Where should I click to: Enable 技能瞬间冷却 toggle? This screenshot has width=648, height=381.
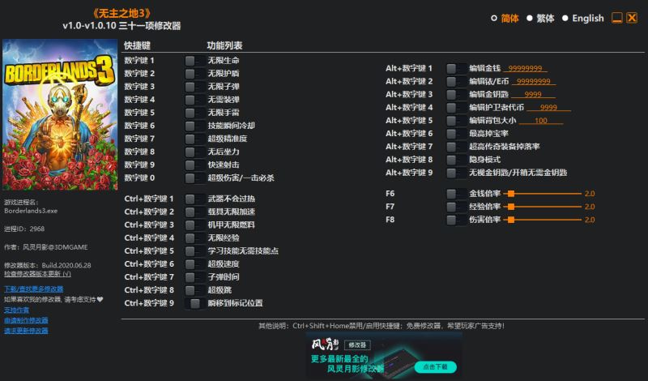tap(194, 126)
